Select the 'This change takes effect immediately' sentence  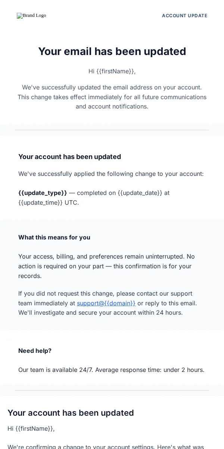(x=112, y=102)
